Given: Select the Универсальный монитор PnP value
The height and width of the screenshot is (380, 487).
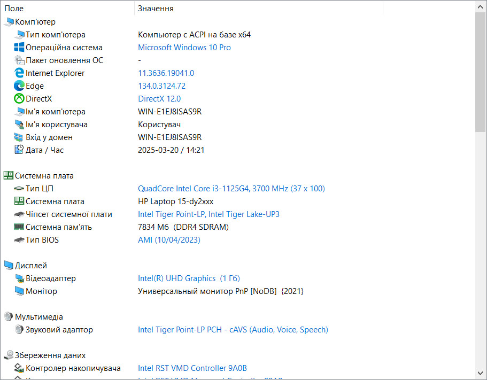Looking at the screenshot, I should pyautogui.click(x=221, y=291).
